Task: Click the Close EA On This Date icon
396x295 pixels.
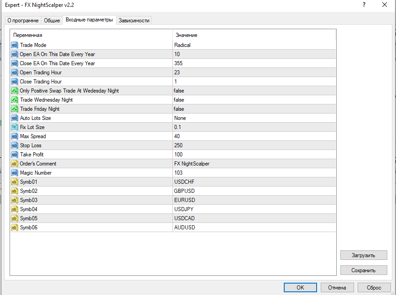Action: 15,63
